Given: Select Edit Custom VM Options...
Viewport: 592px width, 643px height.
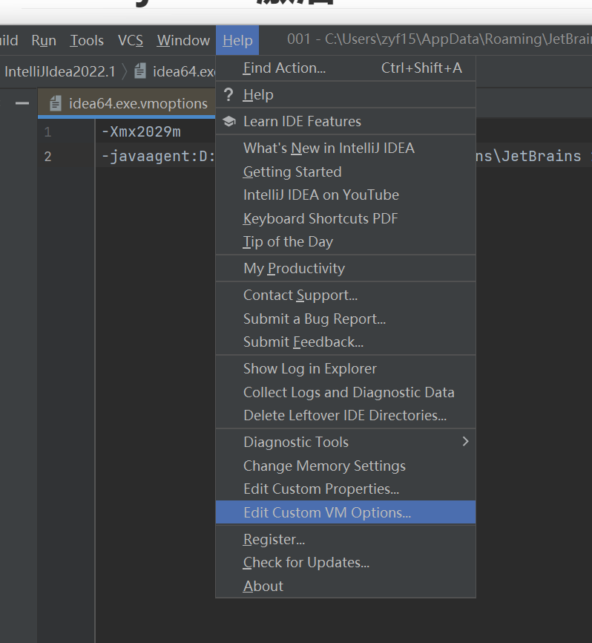Looking at the screenshot, I should [x=326, y=512].
